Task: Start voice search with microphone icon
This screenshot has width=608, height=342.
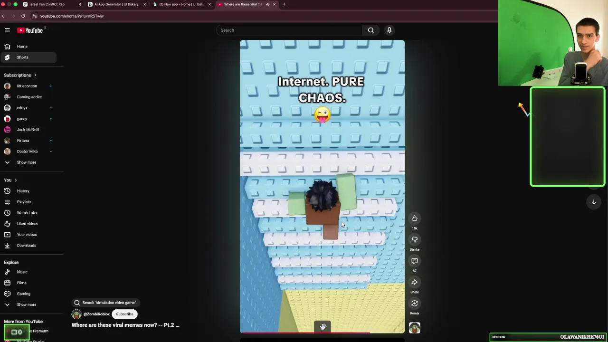Action: tap(389, 30)
